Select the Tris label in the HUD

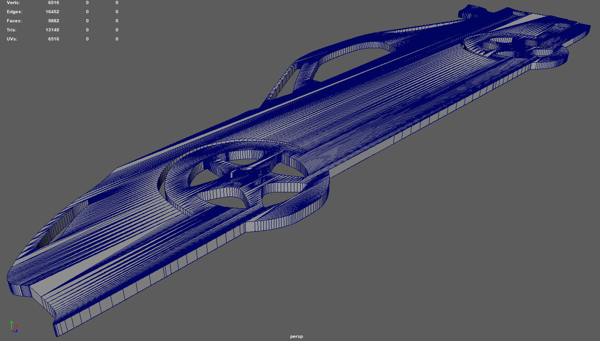[x=12, y=30]
